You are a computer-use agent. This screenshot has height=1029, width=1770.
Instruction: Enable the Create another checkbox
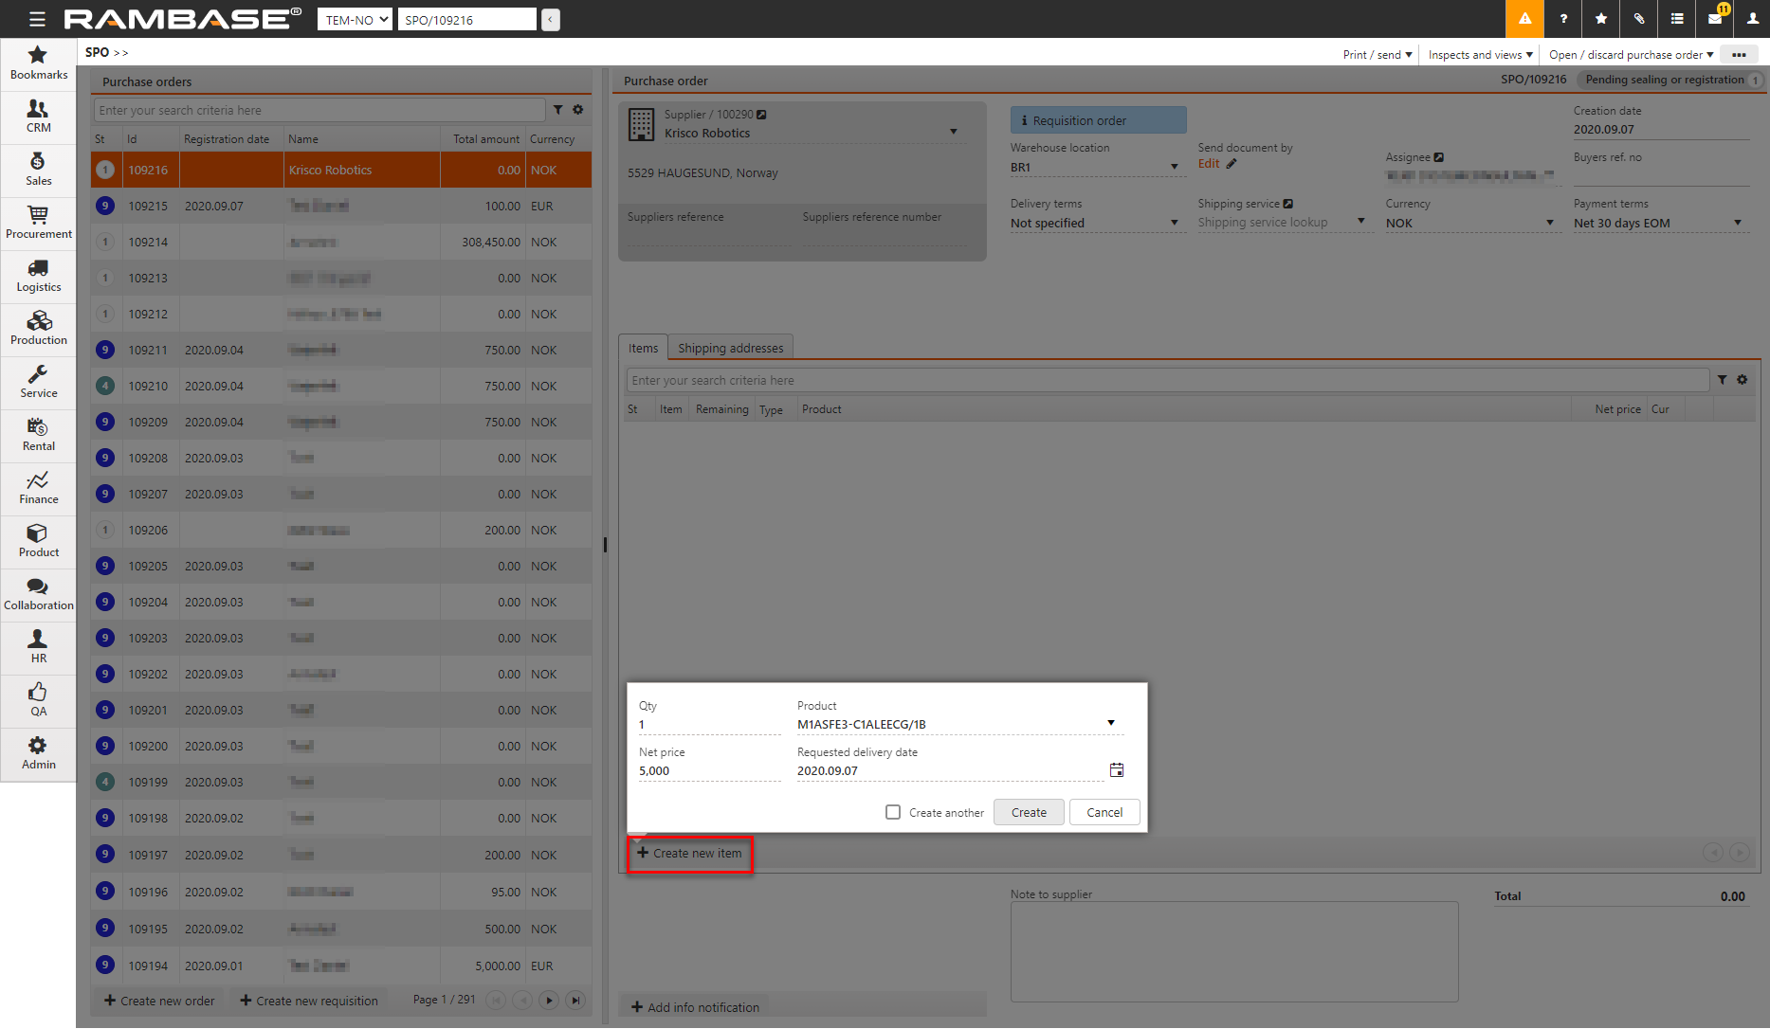click(893, 812)
